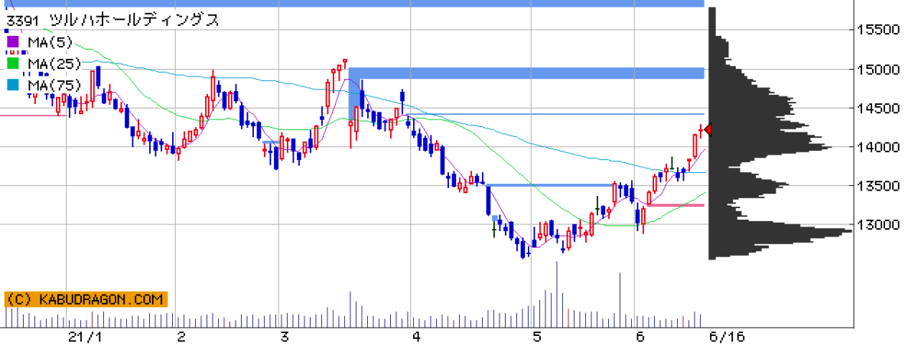Click the stock title 3391 ツルハホールディングス
The image size is (918, 346).
point(112,21)
